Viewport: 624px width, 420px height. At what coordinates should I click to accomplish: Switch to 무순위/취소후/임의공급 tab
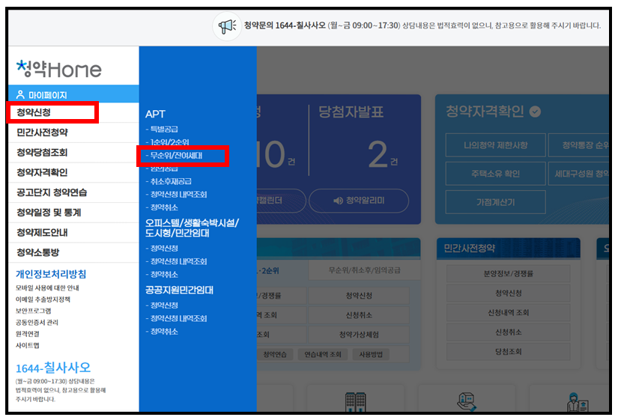point(365,270)
